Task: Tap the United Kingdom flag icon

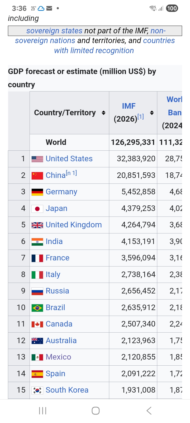Action: tap(37, 225)
